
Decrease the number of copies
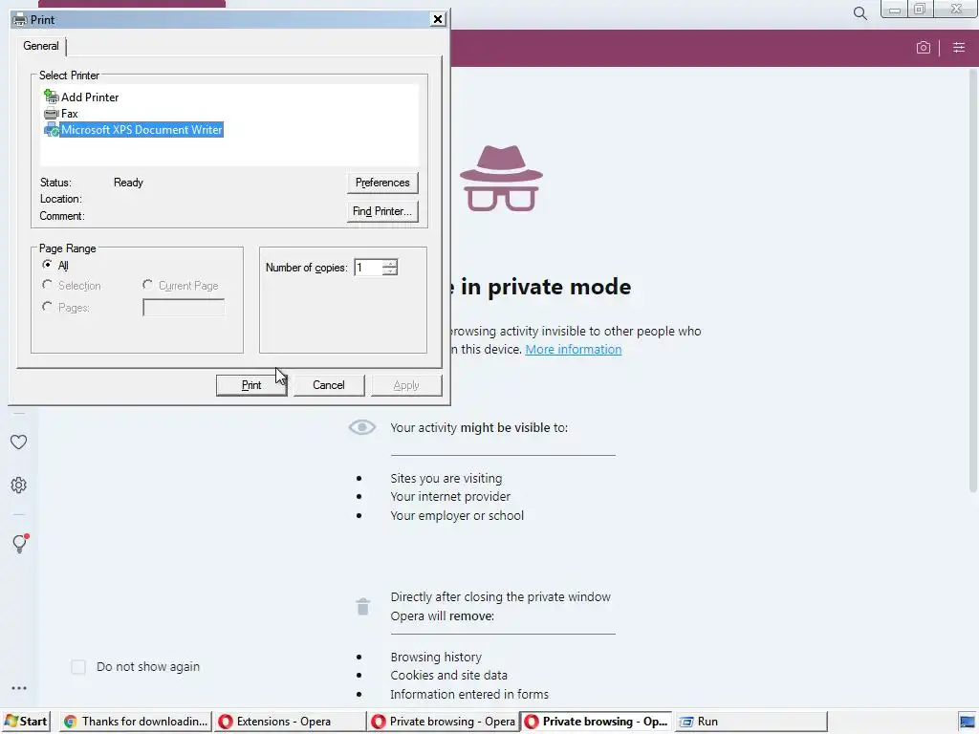point(390,271)
